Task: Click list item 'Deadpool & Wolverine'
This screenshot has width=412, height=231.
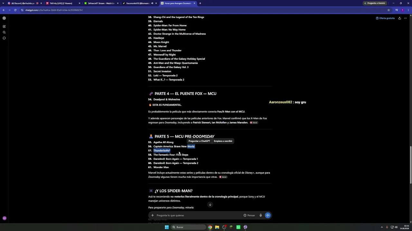Action: [167, 99]
